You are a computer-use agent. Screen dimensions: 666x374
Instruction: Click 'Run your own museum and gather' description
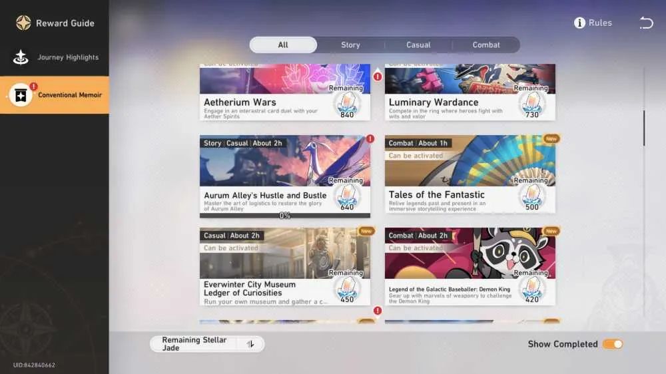pos(266,302)
